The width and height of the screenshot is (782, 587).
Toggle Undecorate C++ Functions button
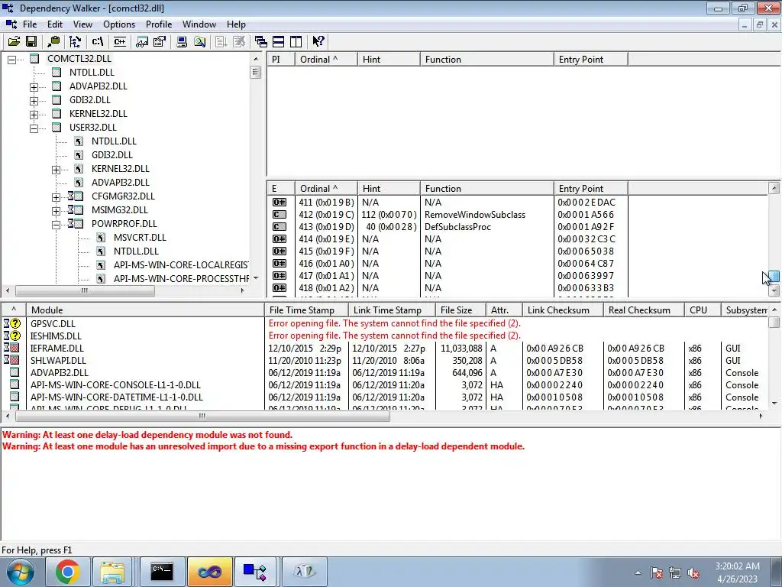click(120, 41)
